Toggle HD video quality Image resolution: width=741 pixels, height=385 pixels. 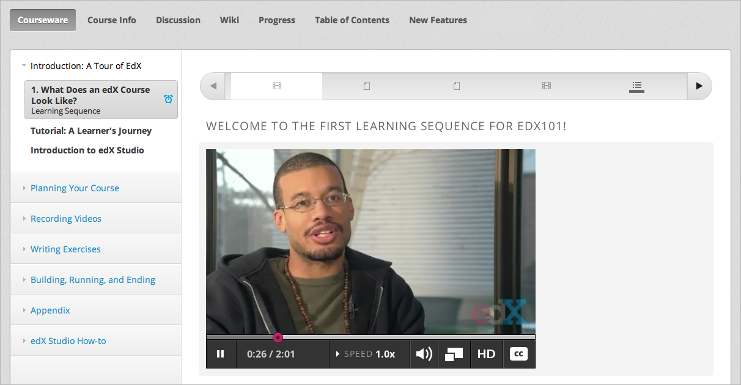(x=486, y=354)
